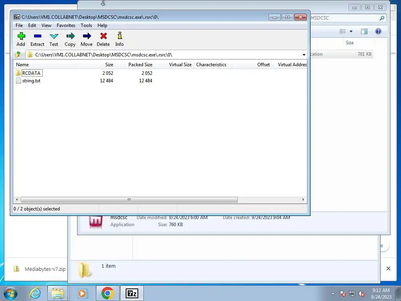Click the 2 052 size of RCDATA

click(x=108, y=73)
